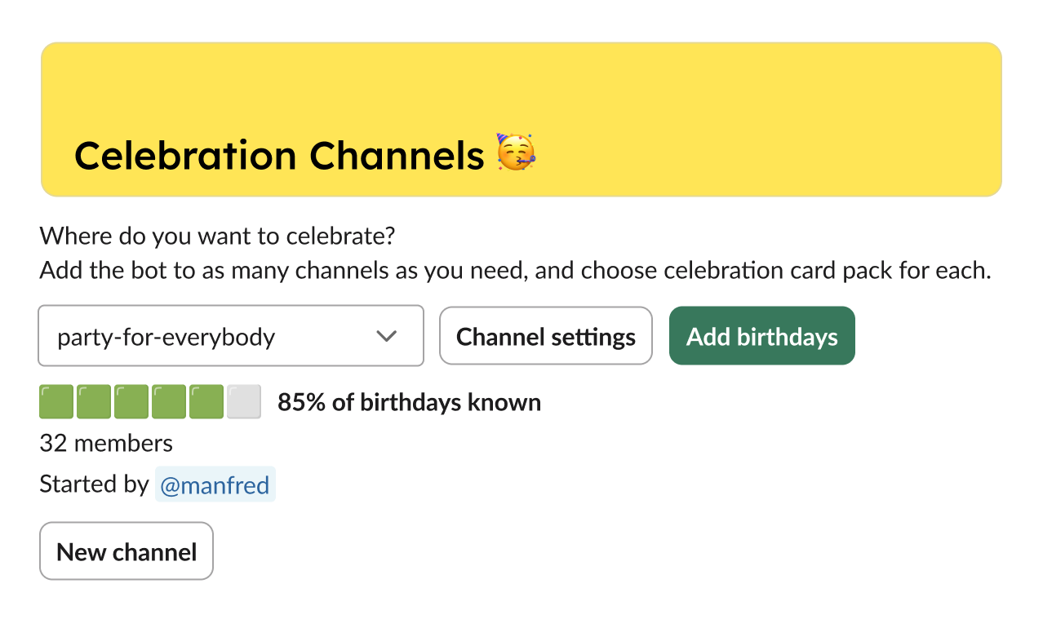Click the third green square in progress bar

[x=131, y=401]
